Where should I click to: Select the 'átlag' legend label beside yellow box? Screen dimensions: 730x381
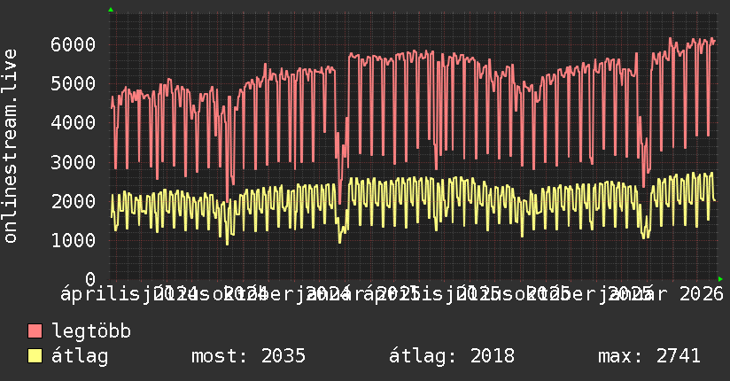[x=80, y=356]
